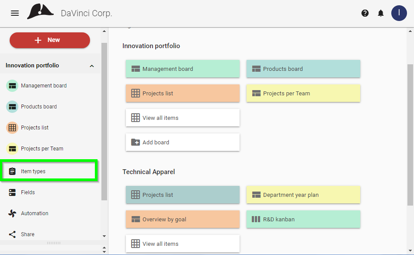Click the Projects list sidebar icon
This screenshot has width=414, height=255.
tap(12, 128)
